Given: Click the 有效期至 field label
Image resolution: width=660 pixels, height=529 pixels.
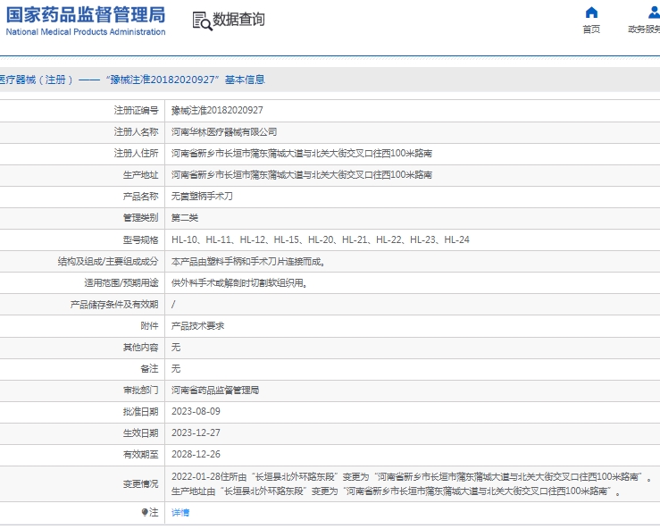Looking at the screenshot, I should (x=140, y=455).
